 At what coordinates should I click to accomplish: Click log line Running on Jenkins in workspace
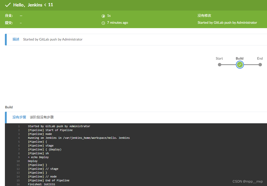(x=79, y=138)
